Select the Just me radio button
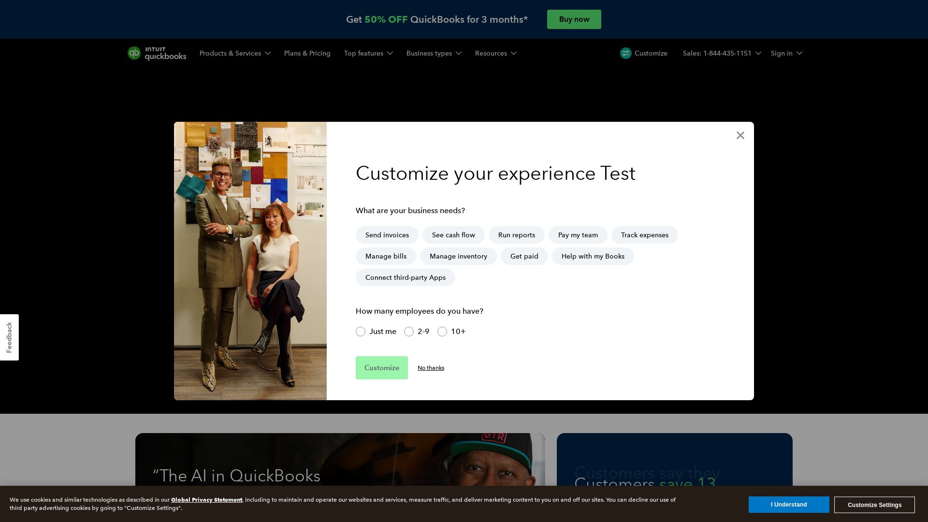The width and height of the screenshot is (928, 522). pyautogui.click(x=361, y=332)
